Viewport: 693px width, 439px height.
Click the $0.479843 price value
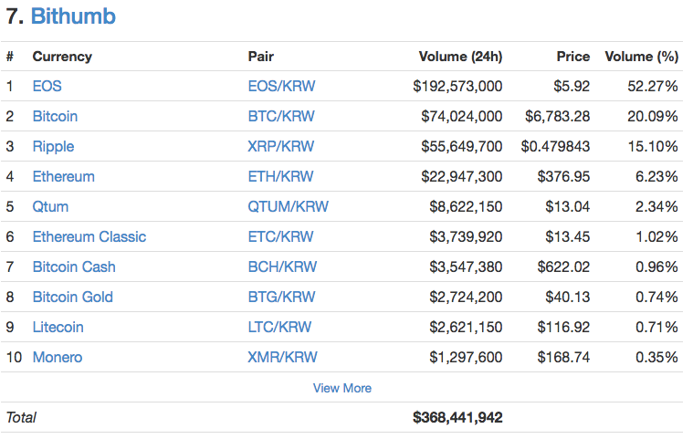[x=555, y=146]
